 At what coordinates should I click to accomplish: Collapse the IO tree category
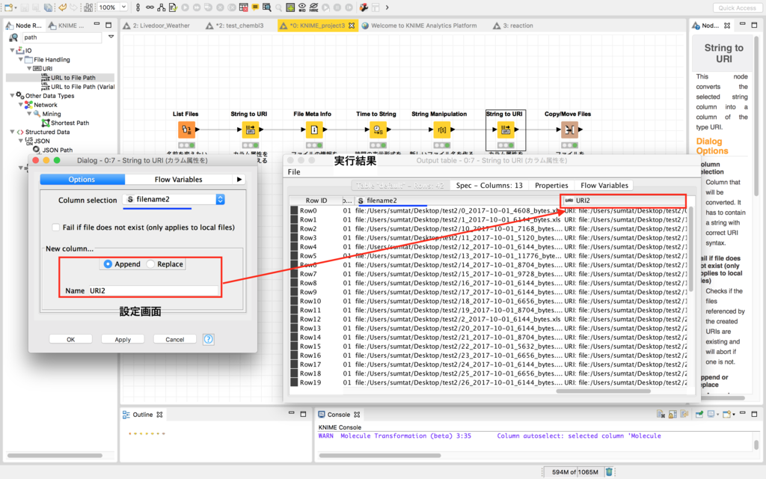tap(12, 50)
